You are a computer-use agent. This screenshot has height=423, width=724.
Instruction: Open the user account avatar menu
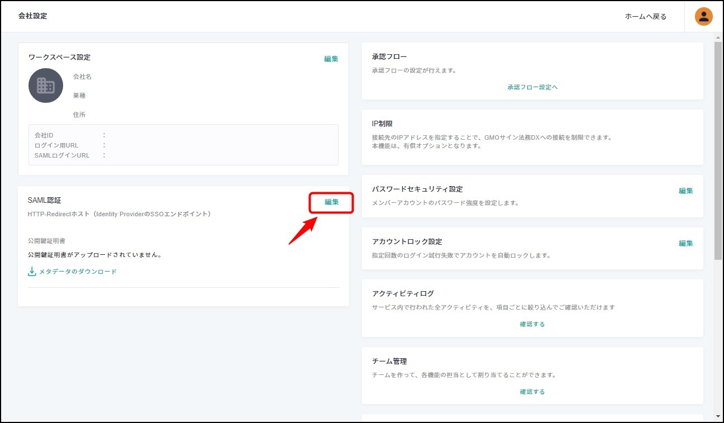click(x=703, y=16)
